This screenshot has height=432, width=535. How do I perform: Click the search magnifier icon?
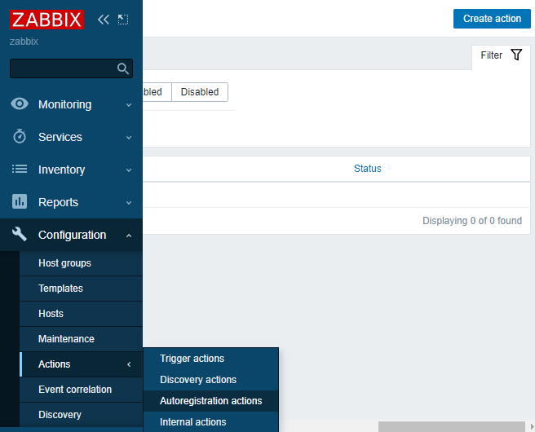123,68
